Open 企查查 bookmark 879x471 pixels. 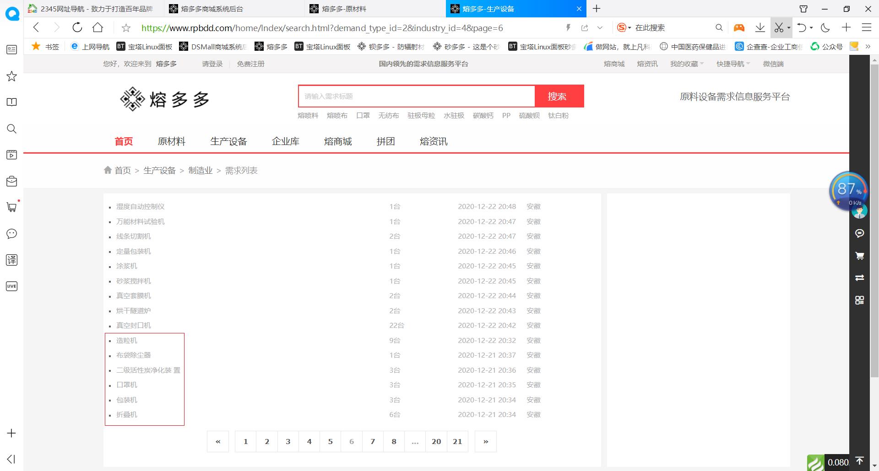click(769, 47)
